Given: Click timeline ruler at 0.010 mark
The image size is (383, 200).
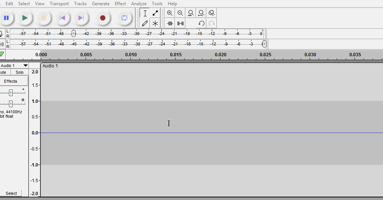Looking at the screenshot, I should pyautogui.click(x=131, y=55).
